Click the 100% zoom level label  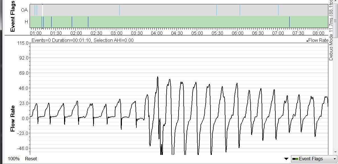tap(14, 159)
